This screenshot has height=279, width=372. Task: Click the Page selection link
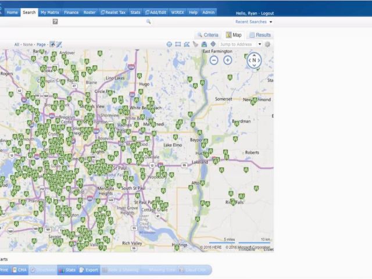tap(41, 44)
